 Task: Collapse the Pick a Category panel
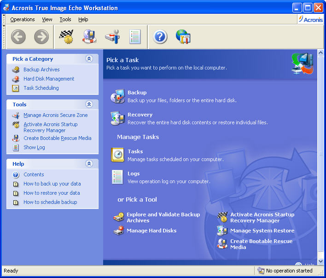pyautogui.click(x=89, y=59)
